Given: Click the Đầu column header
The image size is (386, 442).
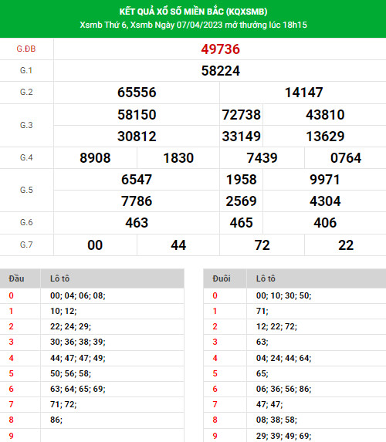Looking at the screenshot, I should pos(16,278).
